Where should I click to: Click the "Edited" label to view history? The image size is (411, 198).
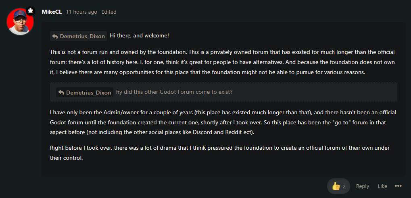[x=109, y=12]
